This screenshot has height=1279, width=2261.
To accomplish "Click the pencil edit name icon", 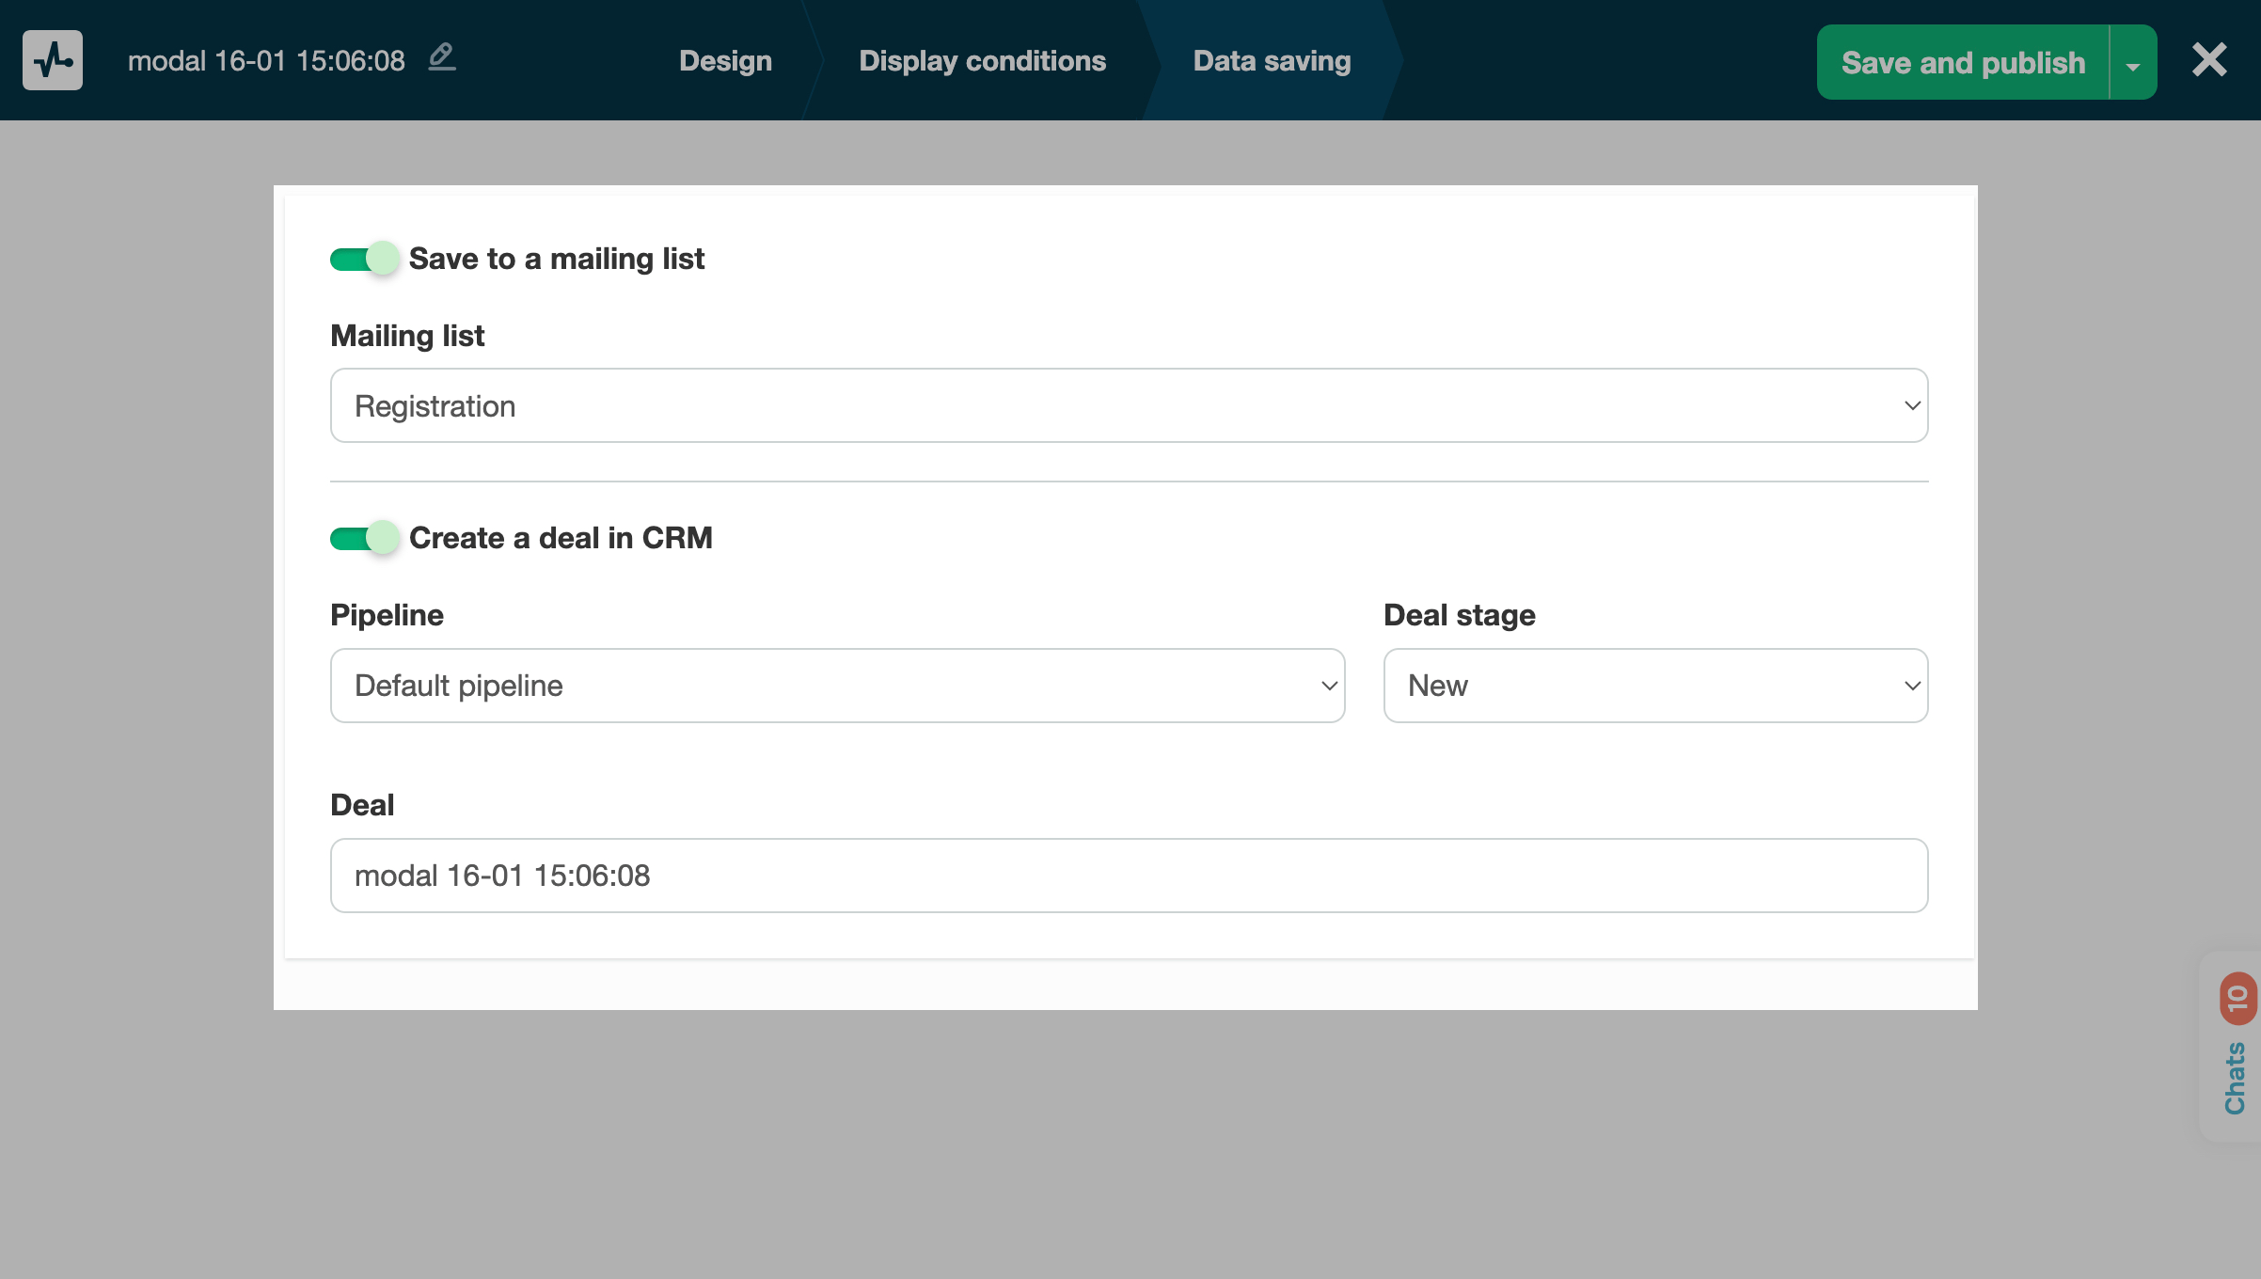I will click(441, 57).
